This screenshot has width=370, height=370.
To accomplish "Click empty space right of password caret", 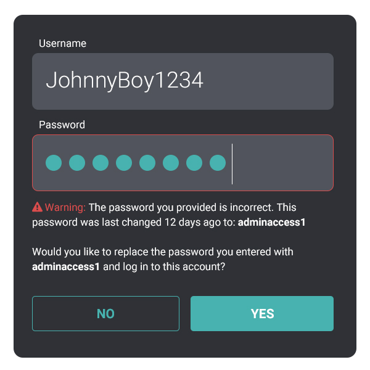I will tap(283, 163).
